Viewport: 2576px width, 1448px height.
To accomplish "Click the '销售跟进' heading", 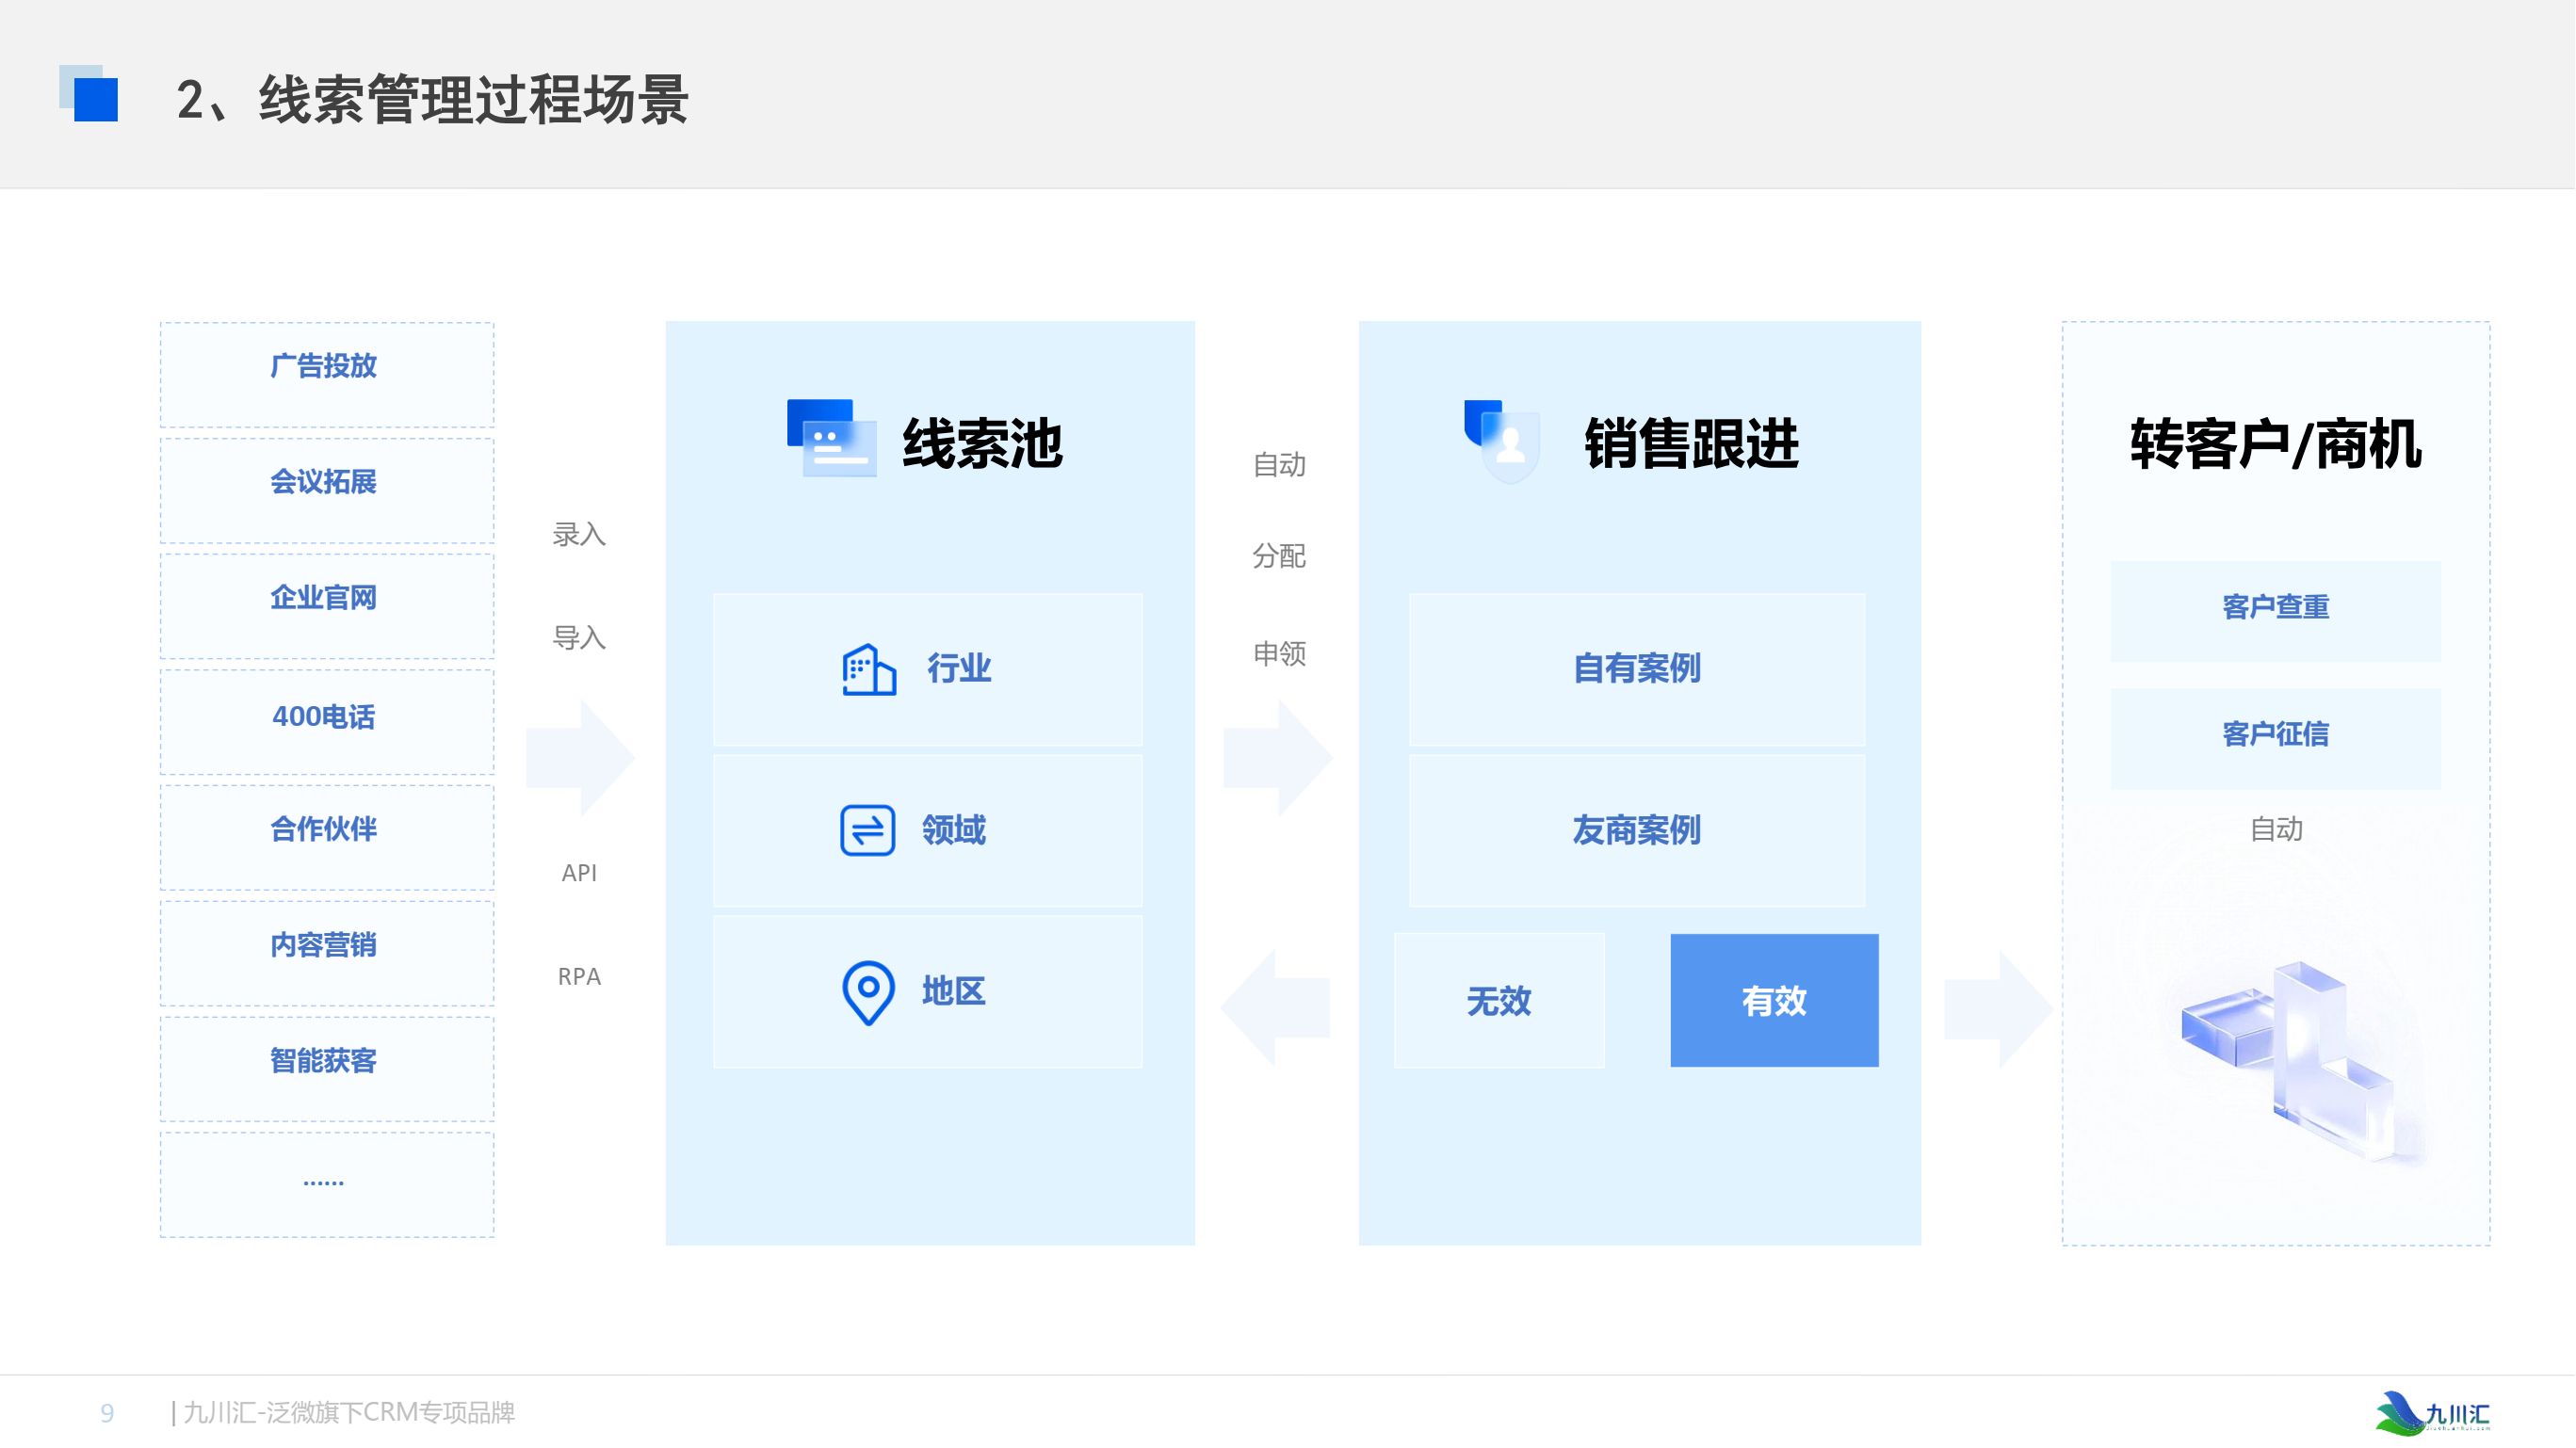I will 1692,443.
